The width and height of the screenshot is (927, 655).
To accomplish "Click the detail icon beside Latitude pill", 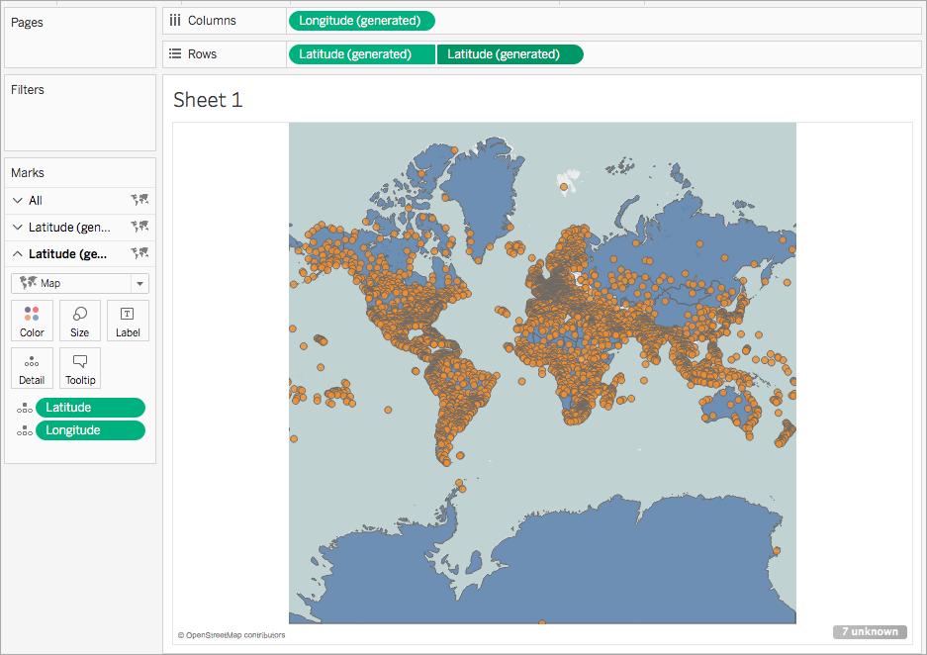I will point(25,408).
